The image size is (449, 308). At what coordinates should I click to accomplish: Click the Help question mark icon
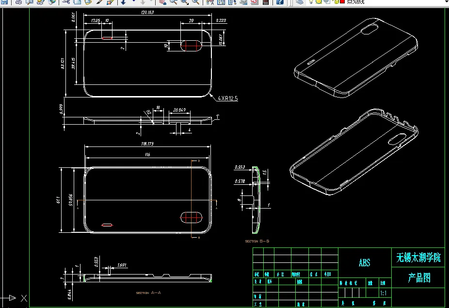(x=280, y=2)
